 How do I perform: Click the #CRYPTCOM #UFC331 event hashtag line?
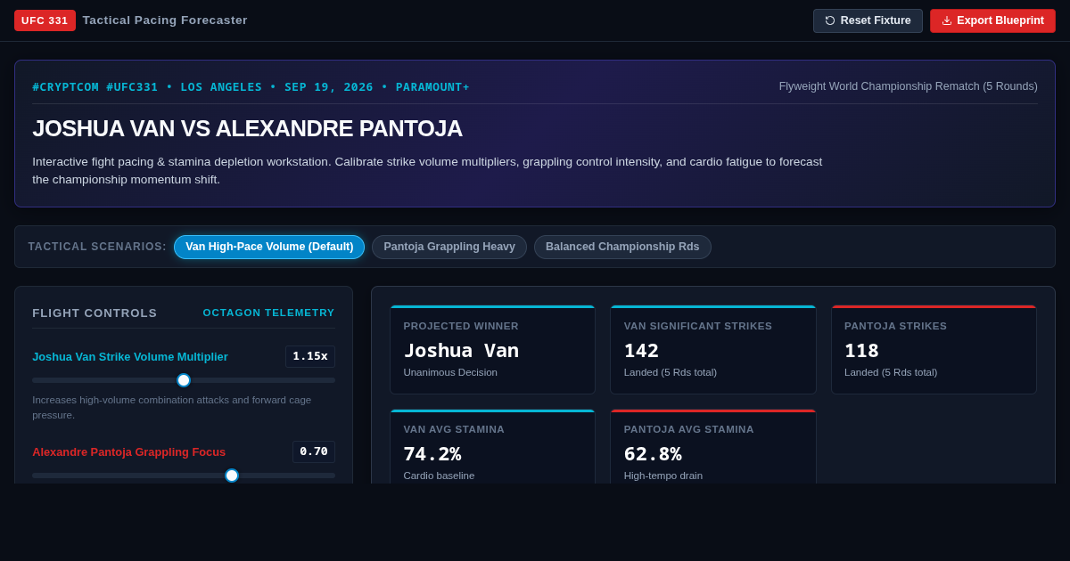tap(251, 86)
